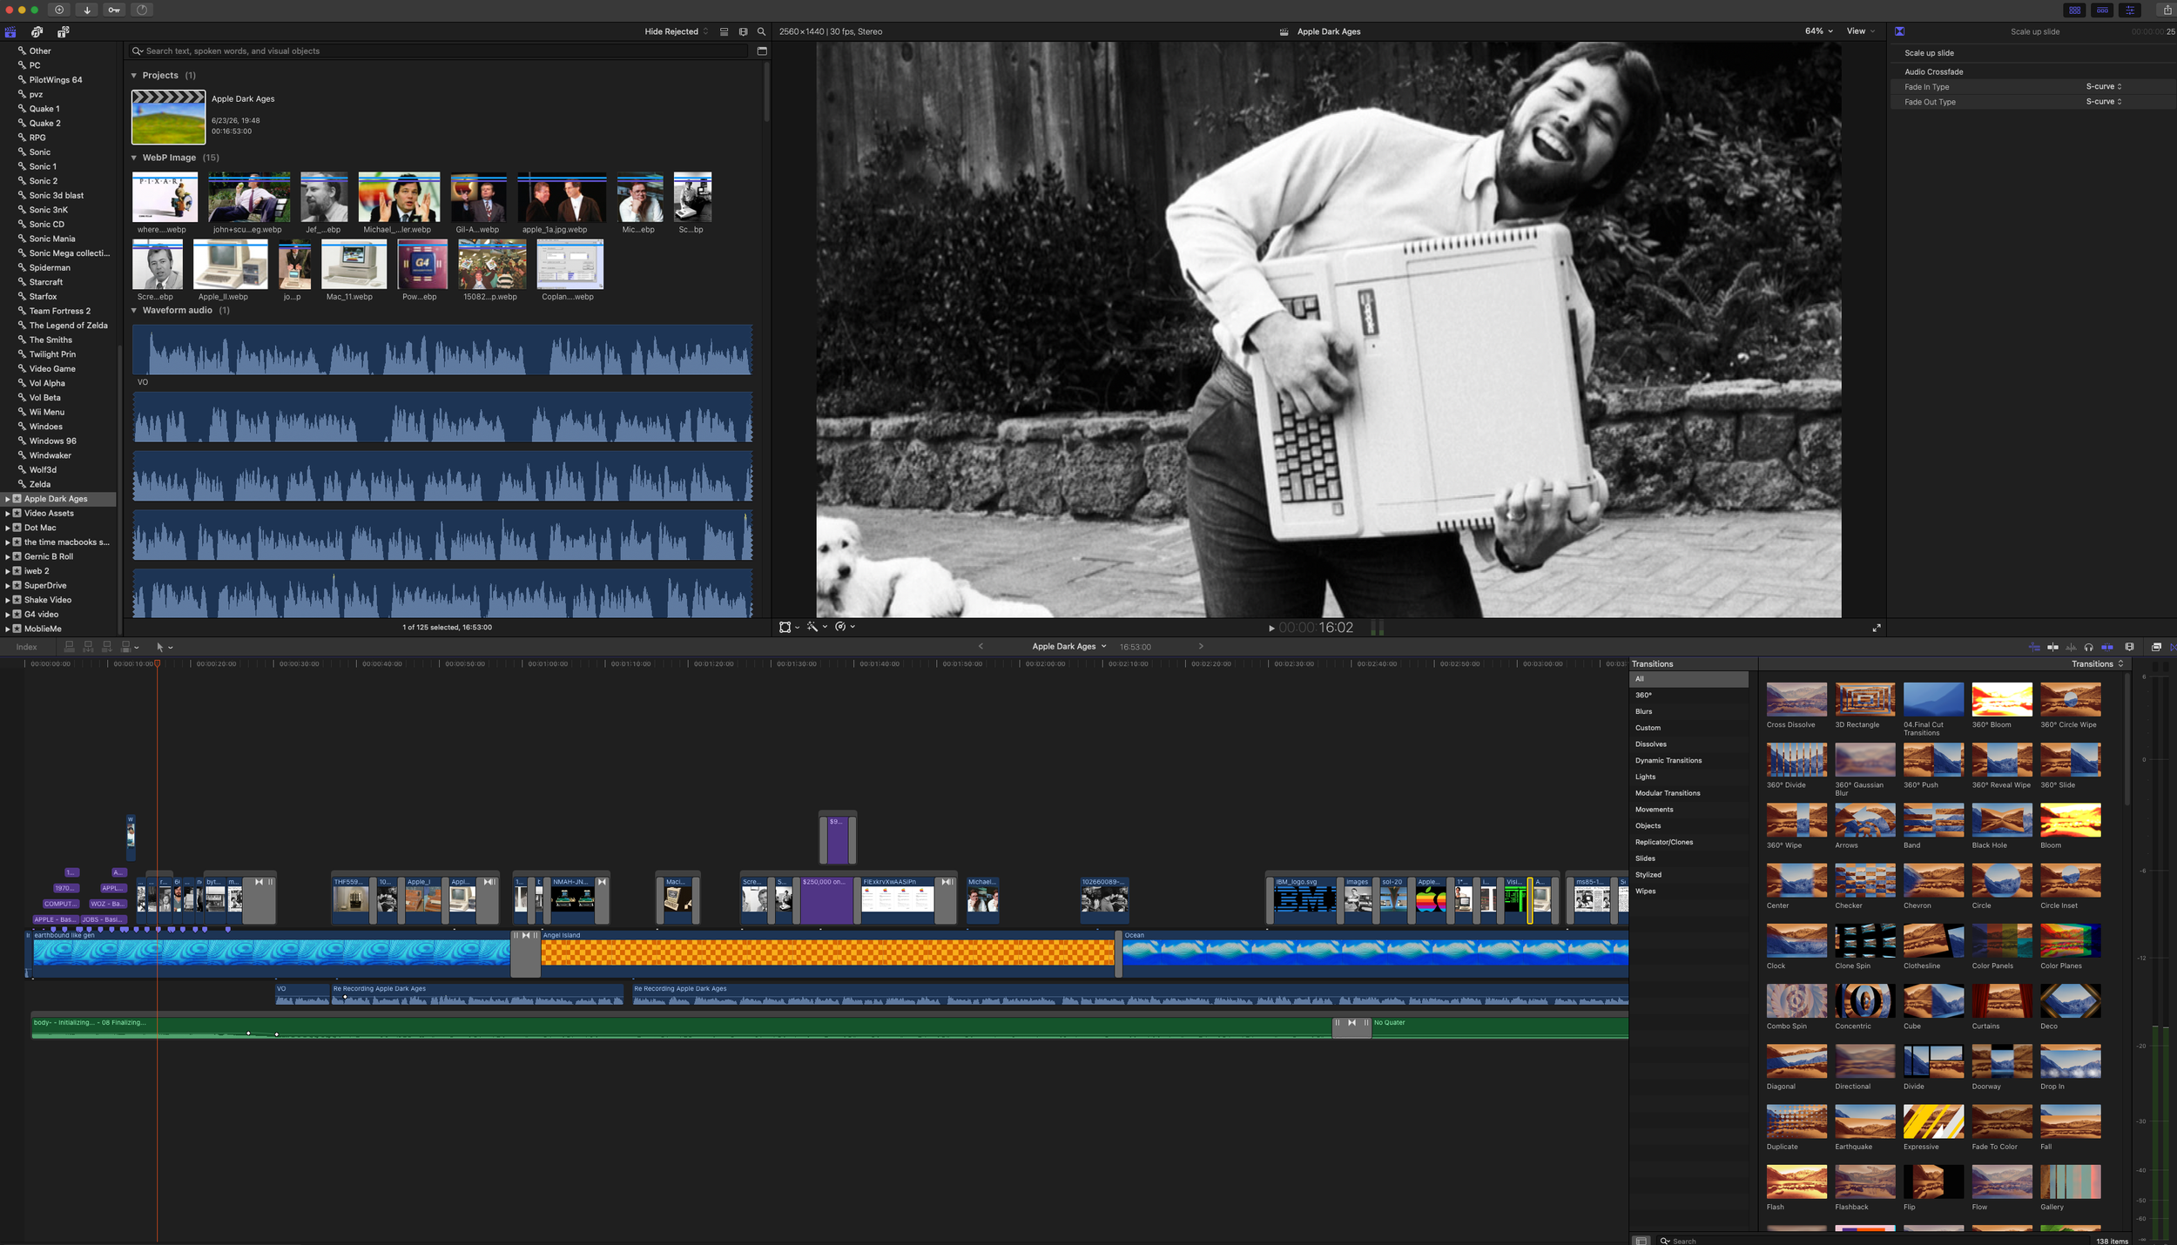This screenshot has height=1245, width=2177.
Task: Toggle the Timeline panel visibility
Action: [x=2102, y=10]
